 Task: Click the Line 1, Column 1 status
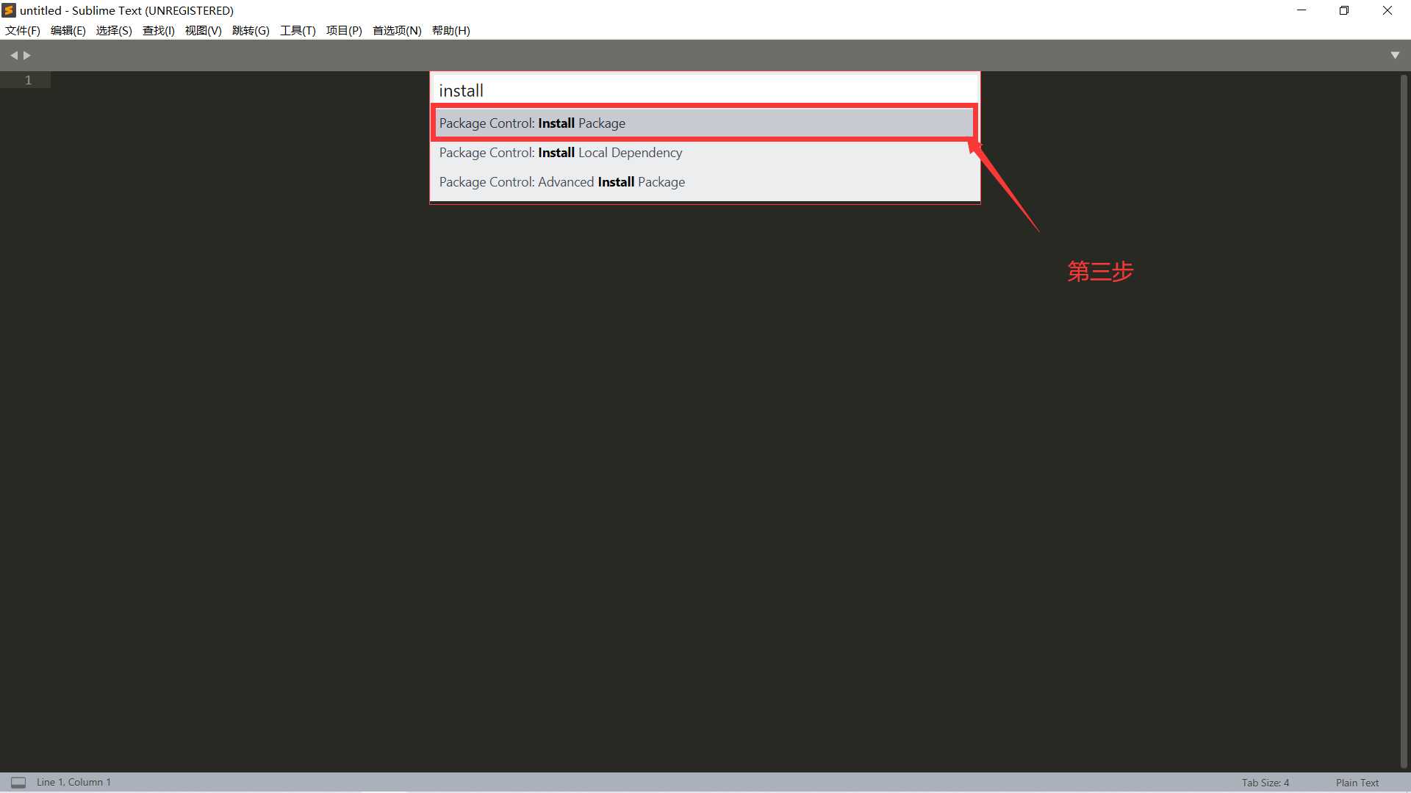(73, 782)
